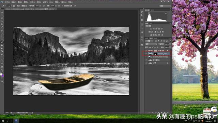This screenshot has width=218, height=123.
Task: Open the collapsed Actions panel play icon
Action: (x=142, y=15)
